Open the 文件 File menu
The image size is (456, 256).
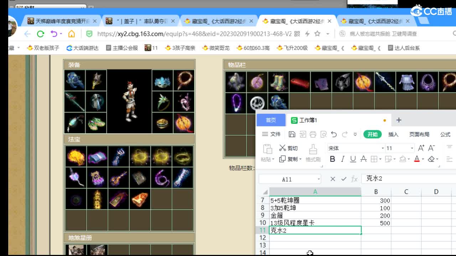tap(271, 134)
